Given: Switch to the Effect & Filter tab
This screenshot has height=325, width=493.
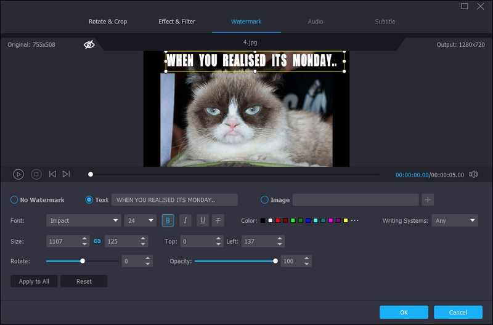Looking at the screenshot, I should [177, 22].
